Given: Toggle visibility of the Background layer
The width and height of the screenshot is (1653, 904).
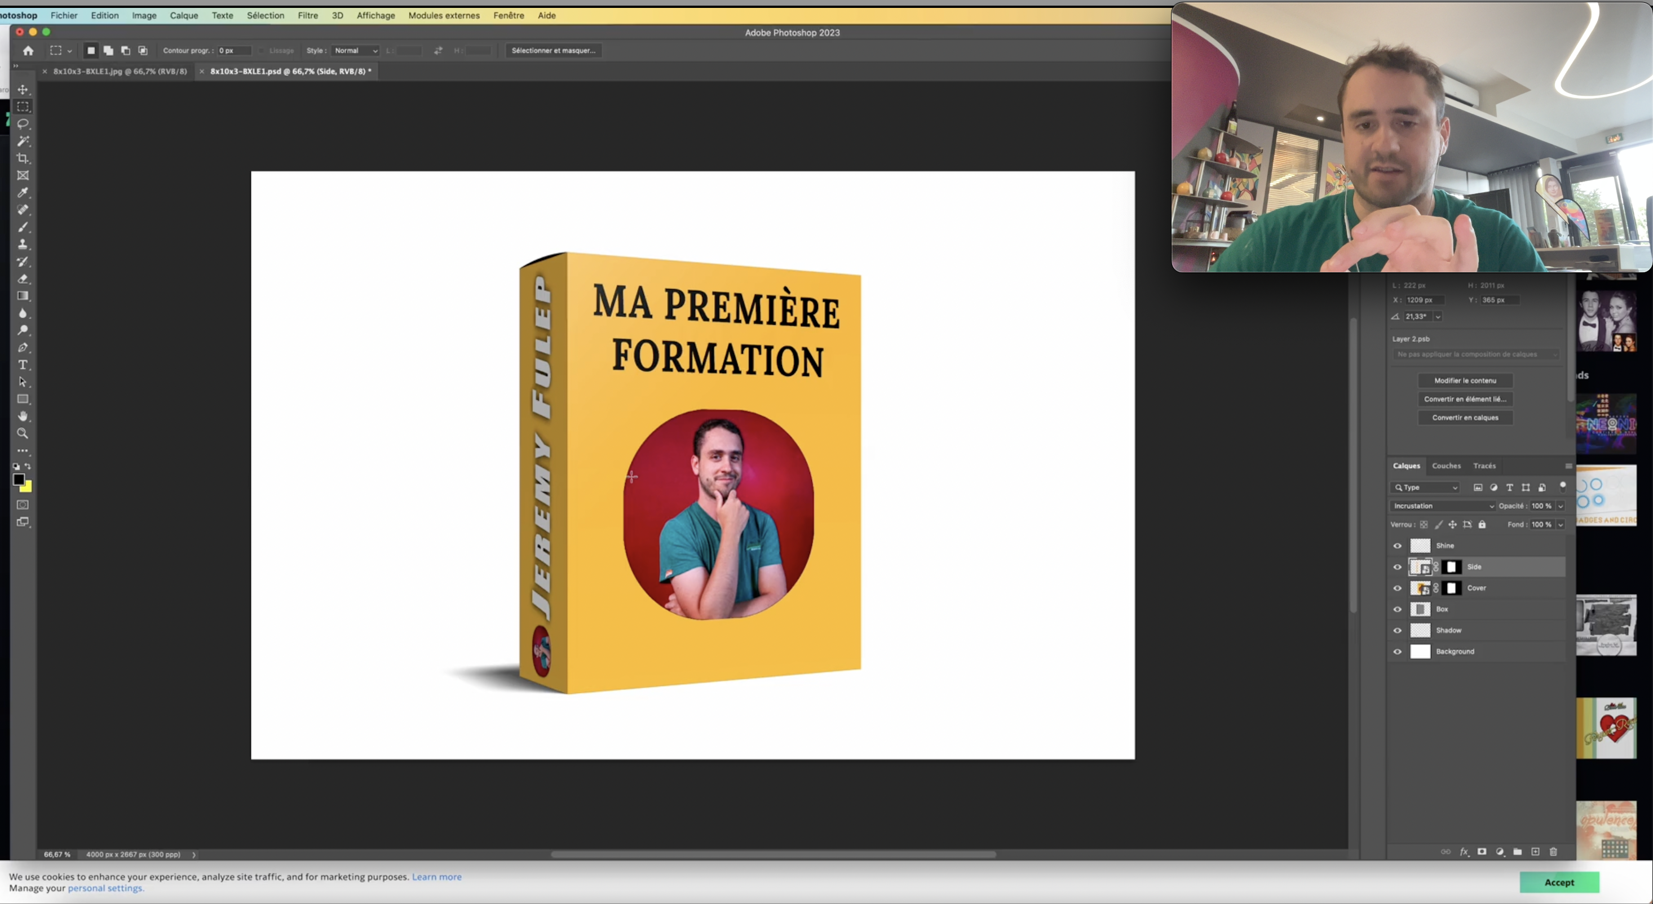Looking at the screenshot, I should (1397, 651).
